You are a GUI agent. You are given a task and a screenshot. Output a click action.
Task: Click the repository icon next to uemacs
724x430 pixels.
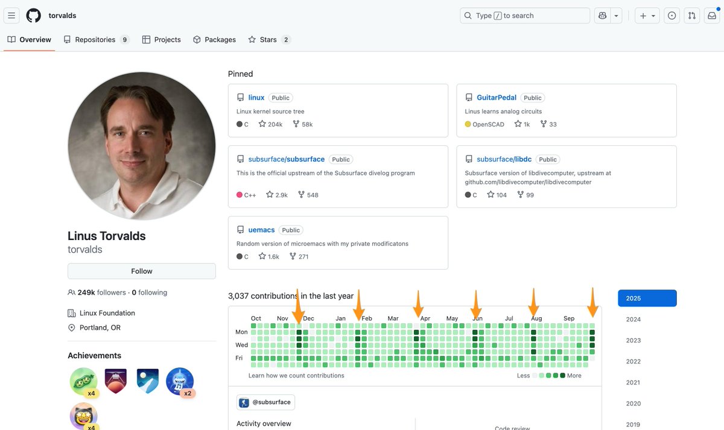(x=241, y=230)
